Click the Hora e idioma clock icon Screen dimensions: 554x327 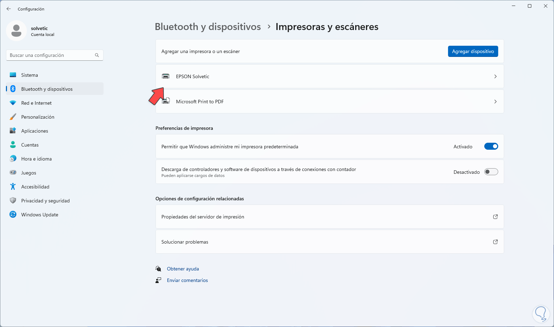[13, 159]
